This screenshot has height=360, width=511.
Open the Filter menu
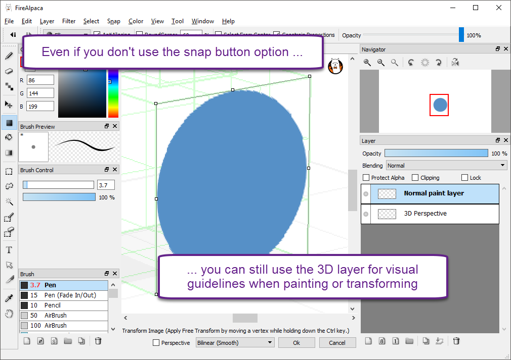[69, 21]
